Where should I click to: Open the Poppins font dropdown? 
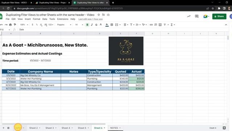[x=64, y=25]
